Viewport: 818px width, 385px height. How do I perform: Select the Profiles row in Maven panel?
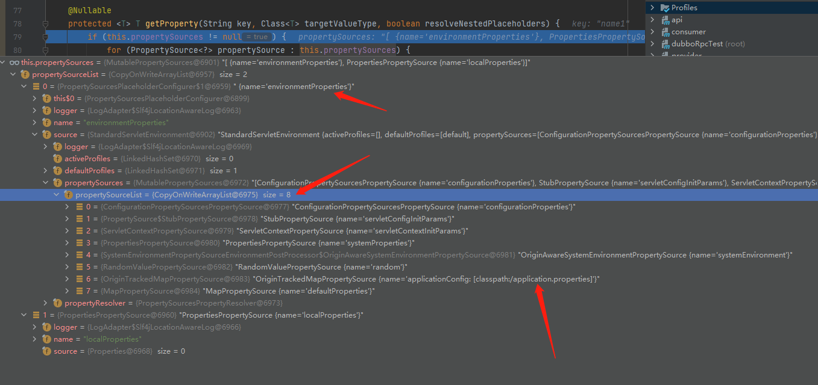[731, 8]
